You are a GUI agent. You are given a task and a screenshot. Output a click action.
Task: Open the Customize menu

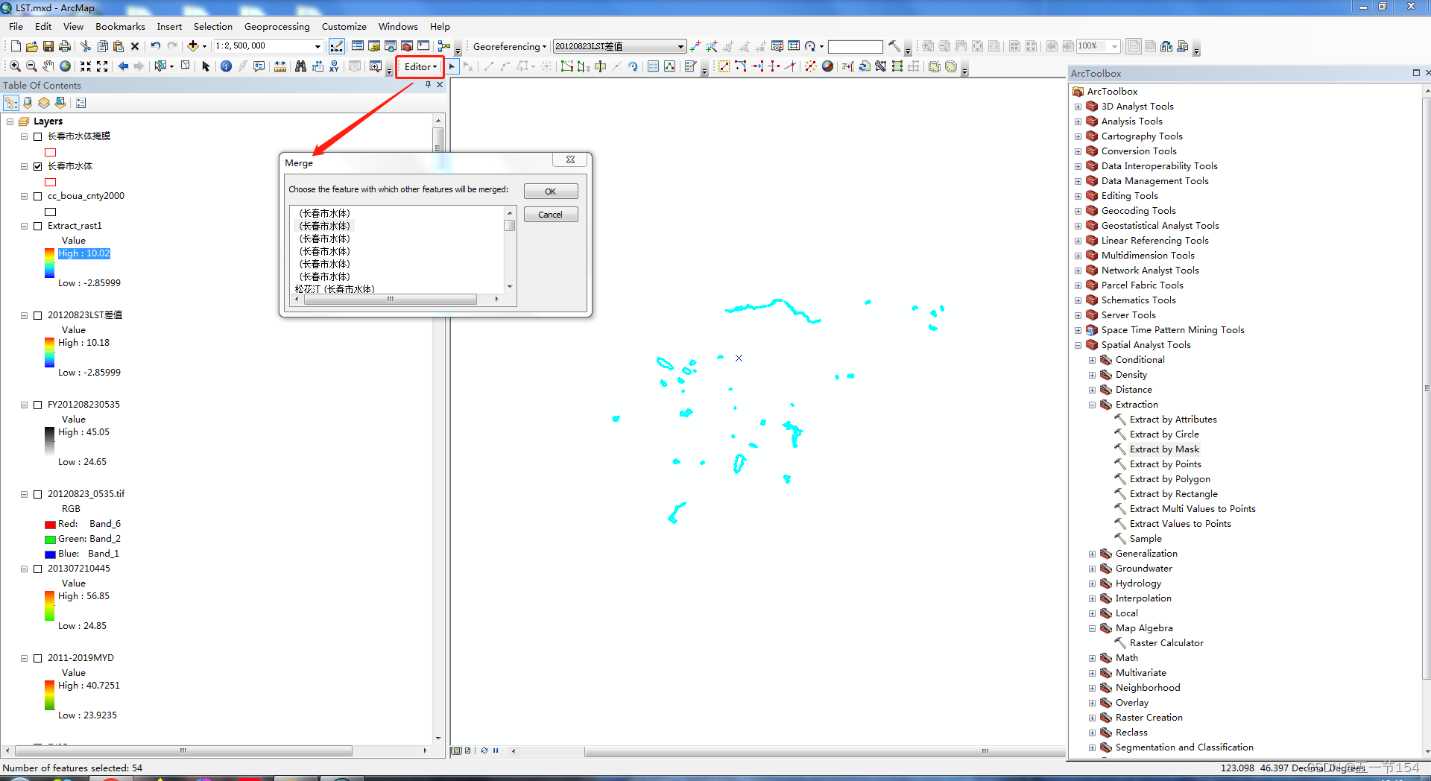(x=344, y=27)
